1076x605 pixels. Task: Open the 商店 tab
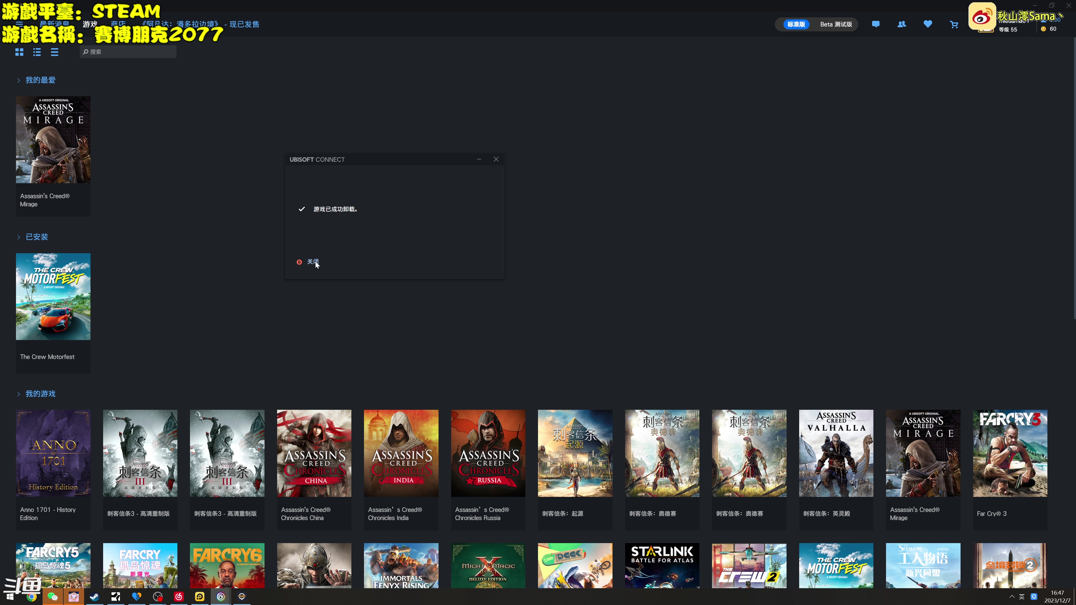click(x=118, y=24)
